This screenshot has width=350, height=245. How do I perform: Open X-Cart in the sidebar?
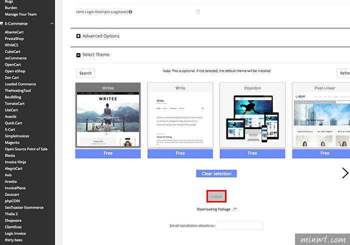10,129
